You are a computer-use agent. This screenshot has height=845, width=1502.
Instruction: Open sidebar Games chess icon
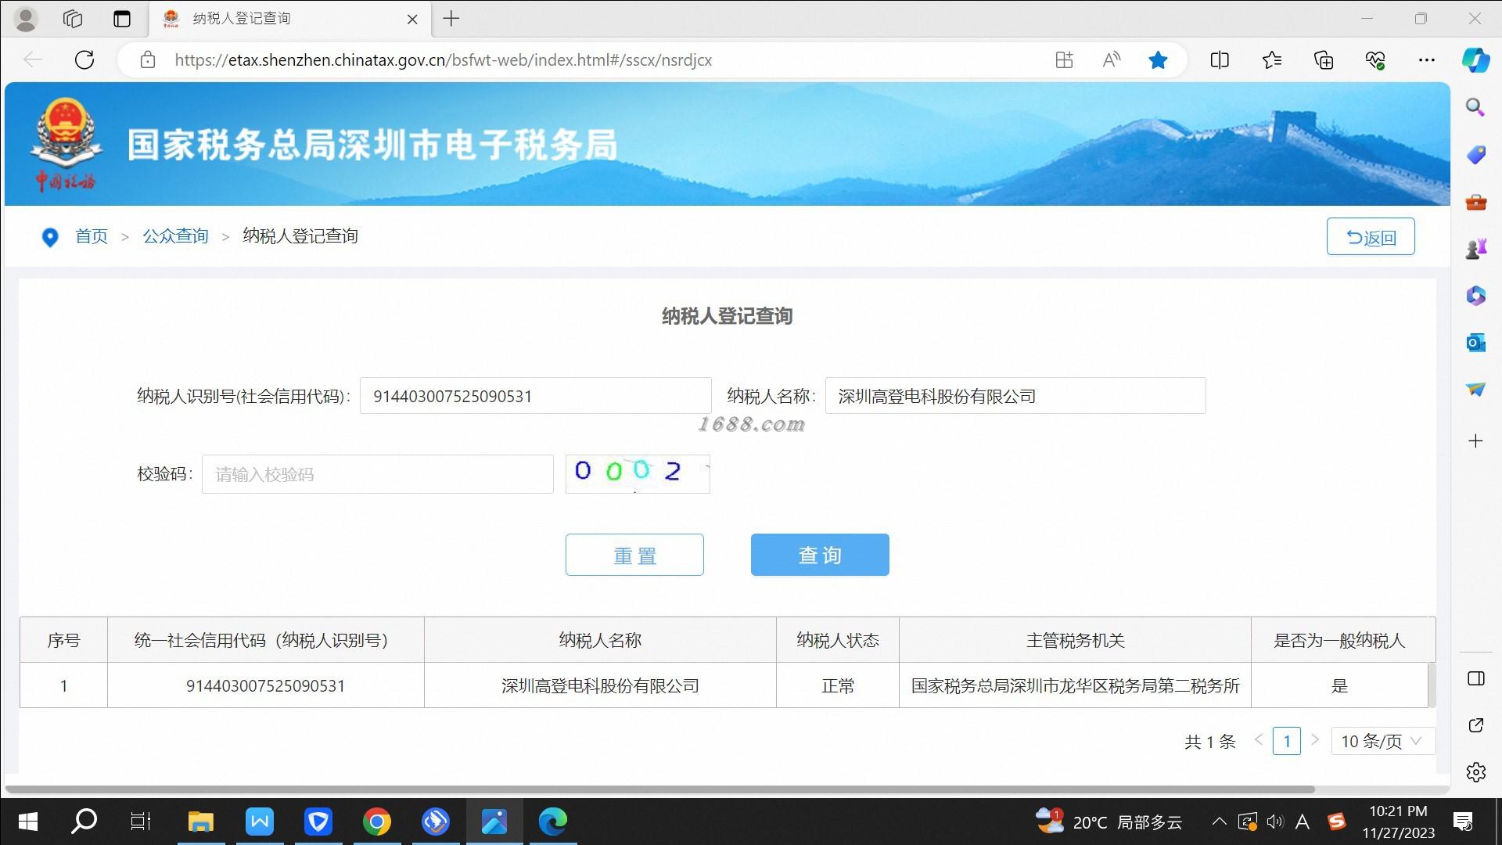[1475, 249]
